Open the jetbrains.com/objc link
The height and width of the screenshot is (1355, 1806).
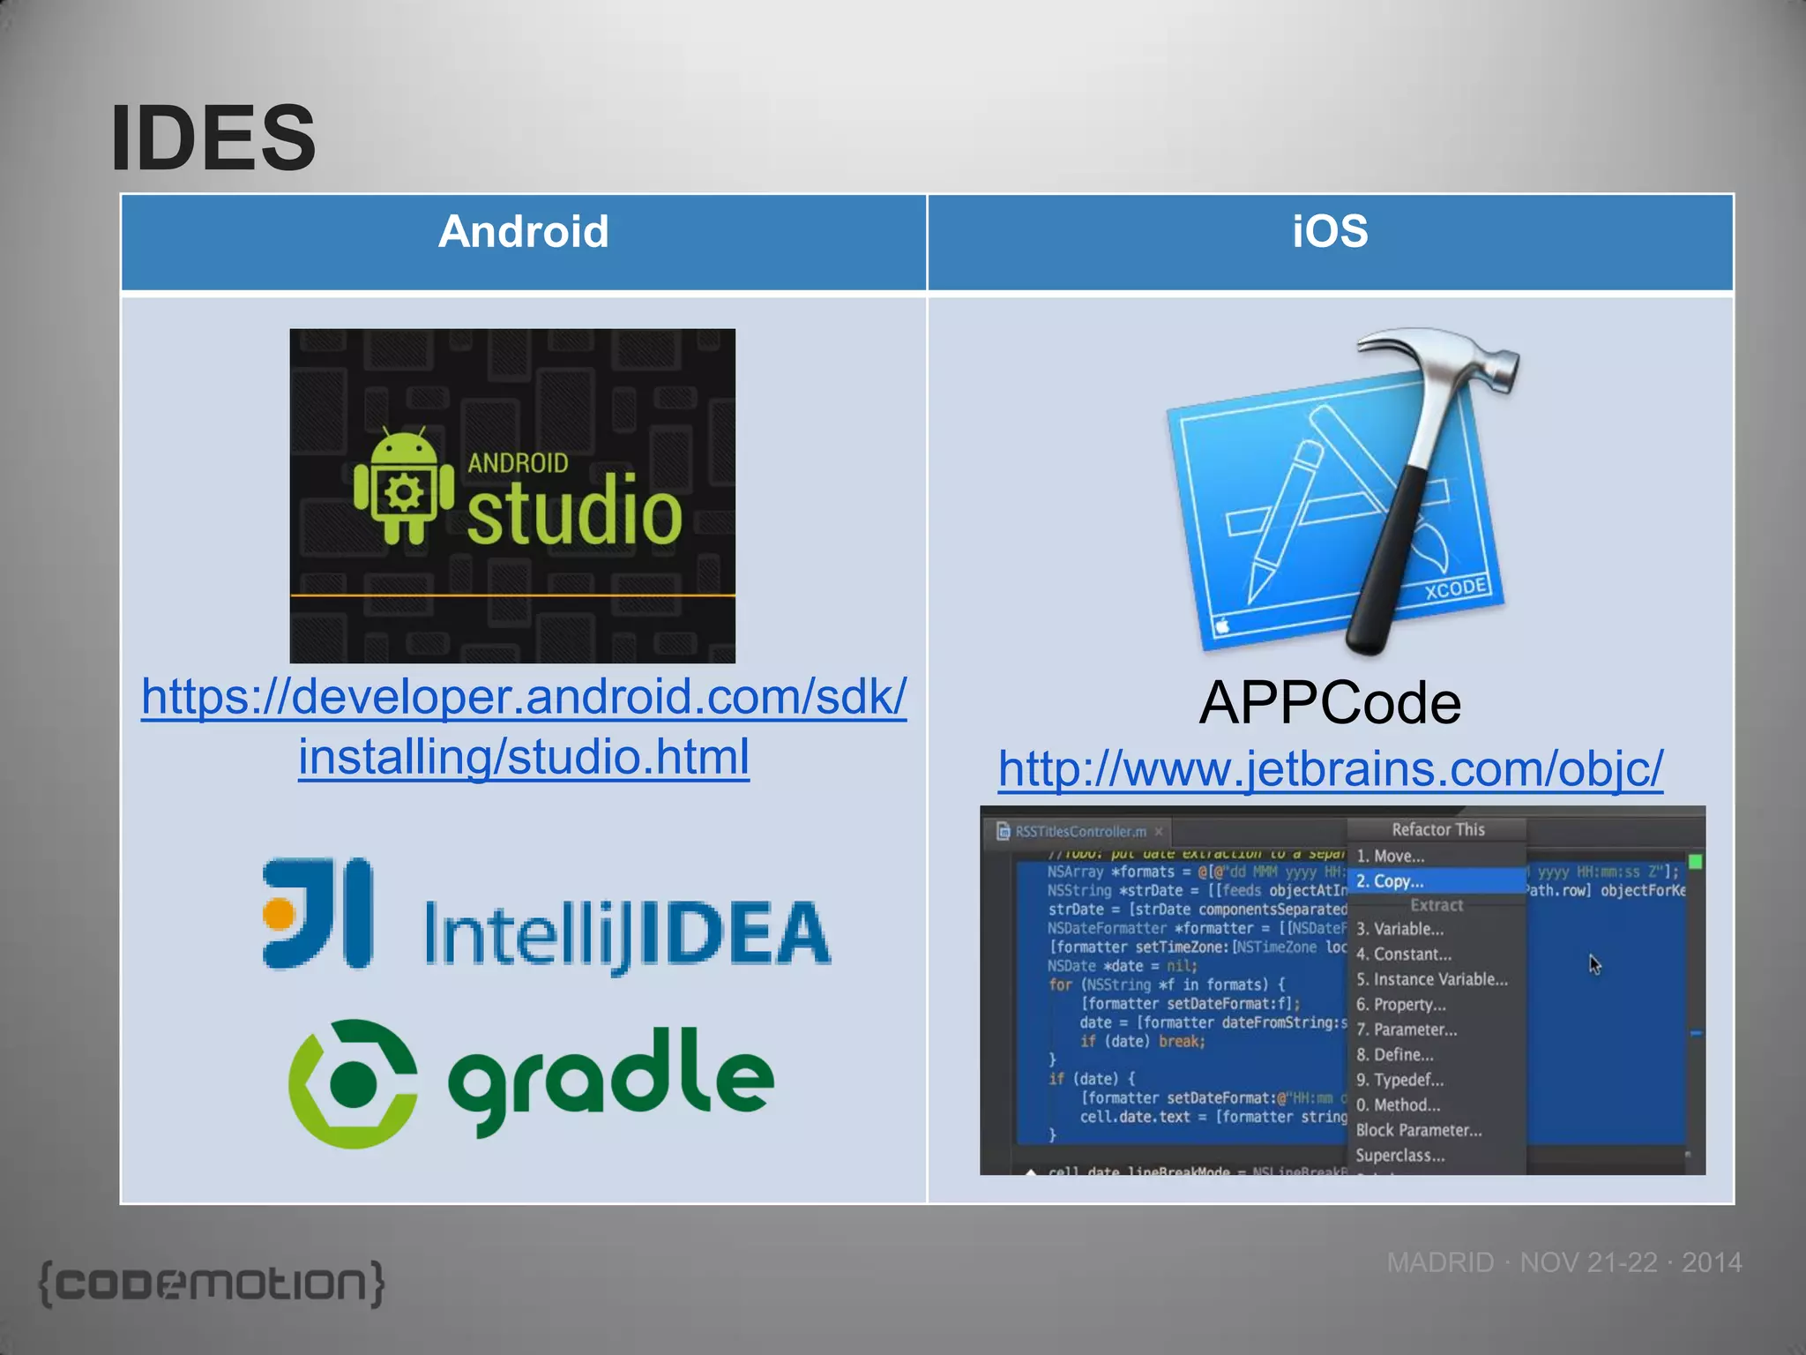[1331, 768]
